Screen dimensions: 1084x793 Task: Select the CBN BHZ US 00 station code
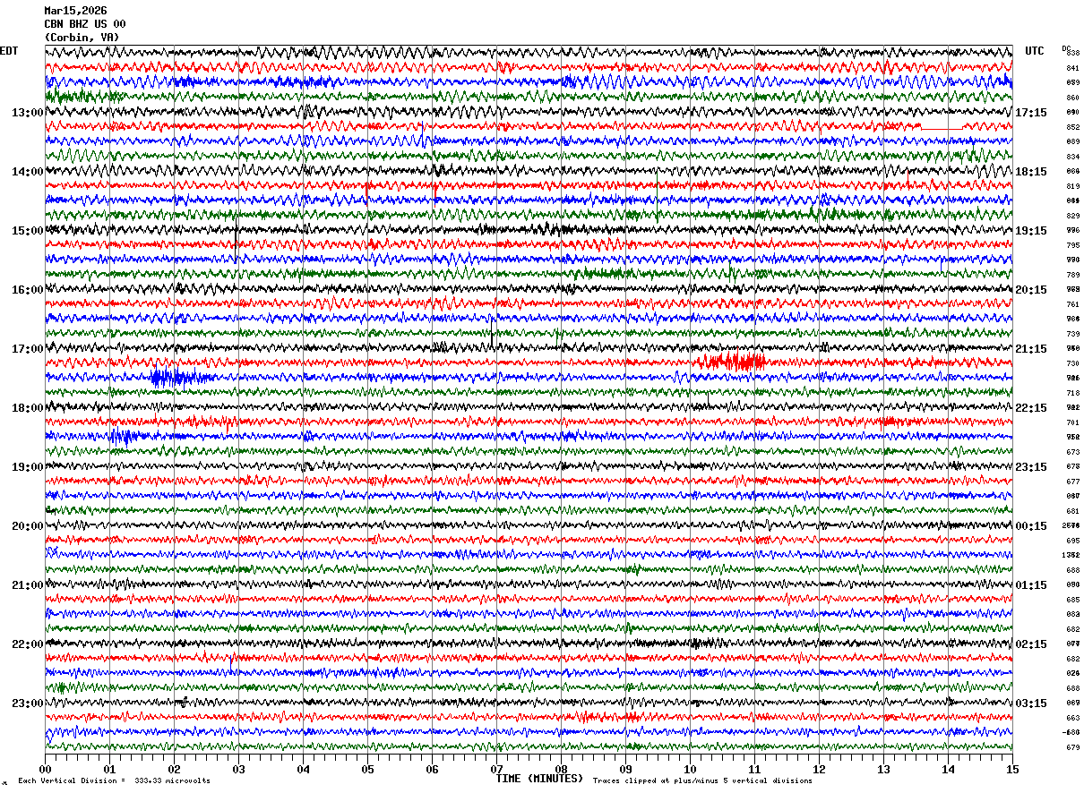tap(85, 24)
